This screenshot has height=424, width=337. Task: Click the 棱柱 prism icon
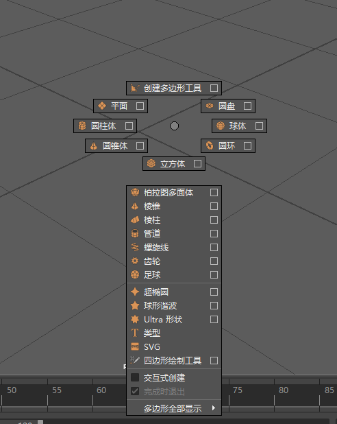(135, 220)
